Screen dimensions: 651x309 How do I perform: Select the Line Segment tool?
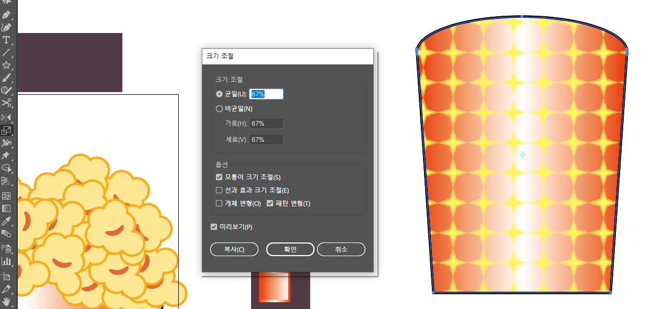6,52
